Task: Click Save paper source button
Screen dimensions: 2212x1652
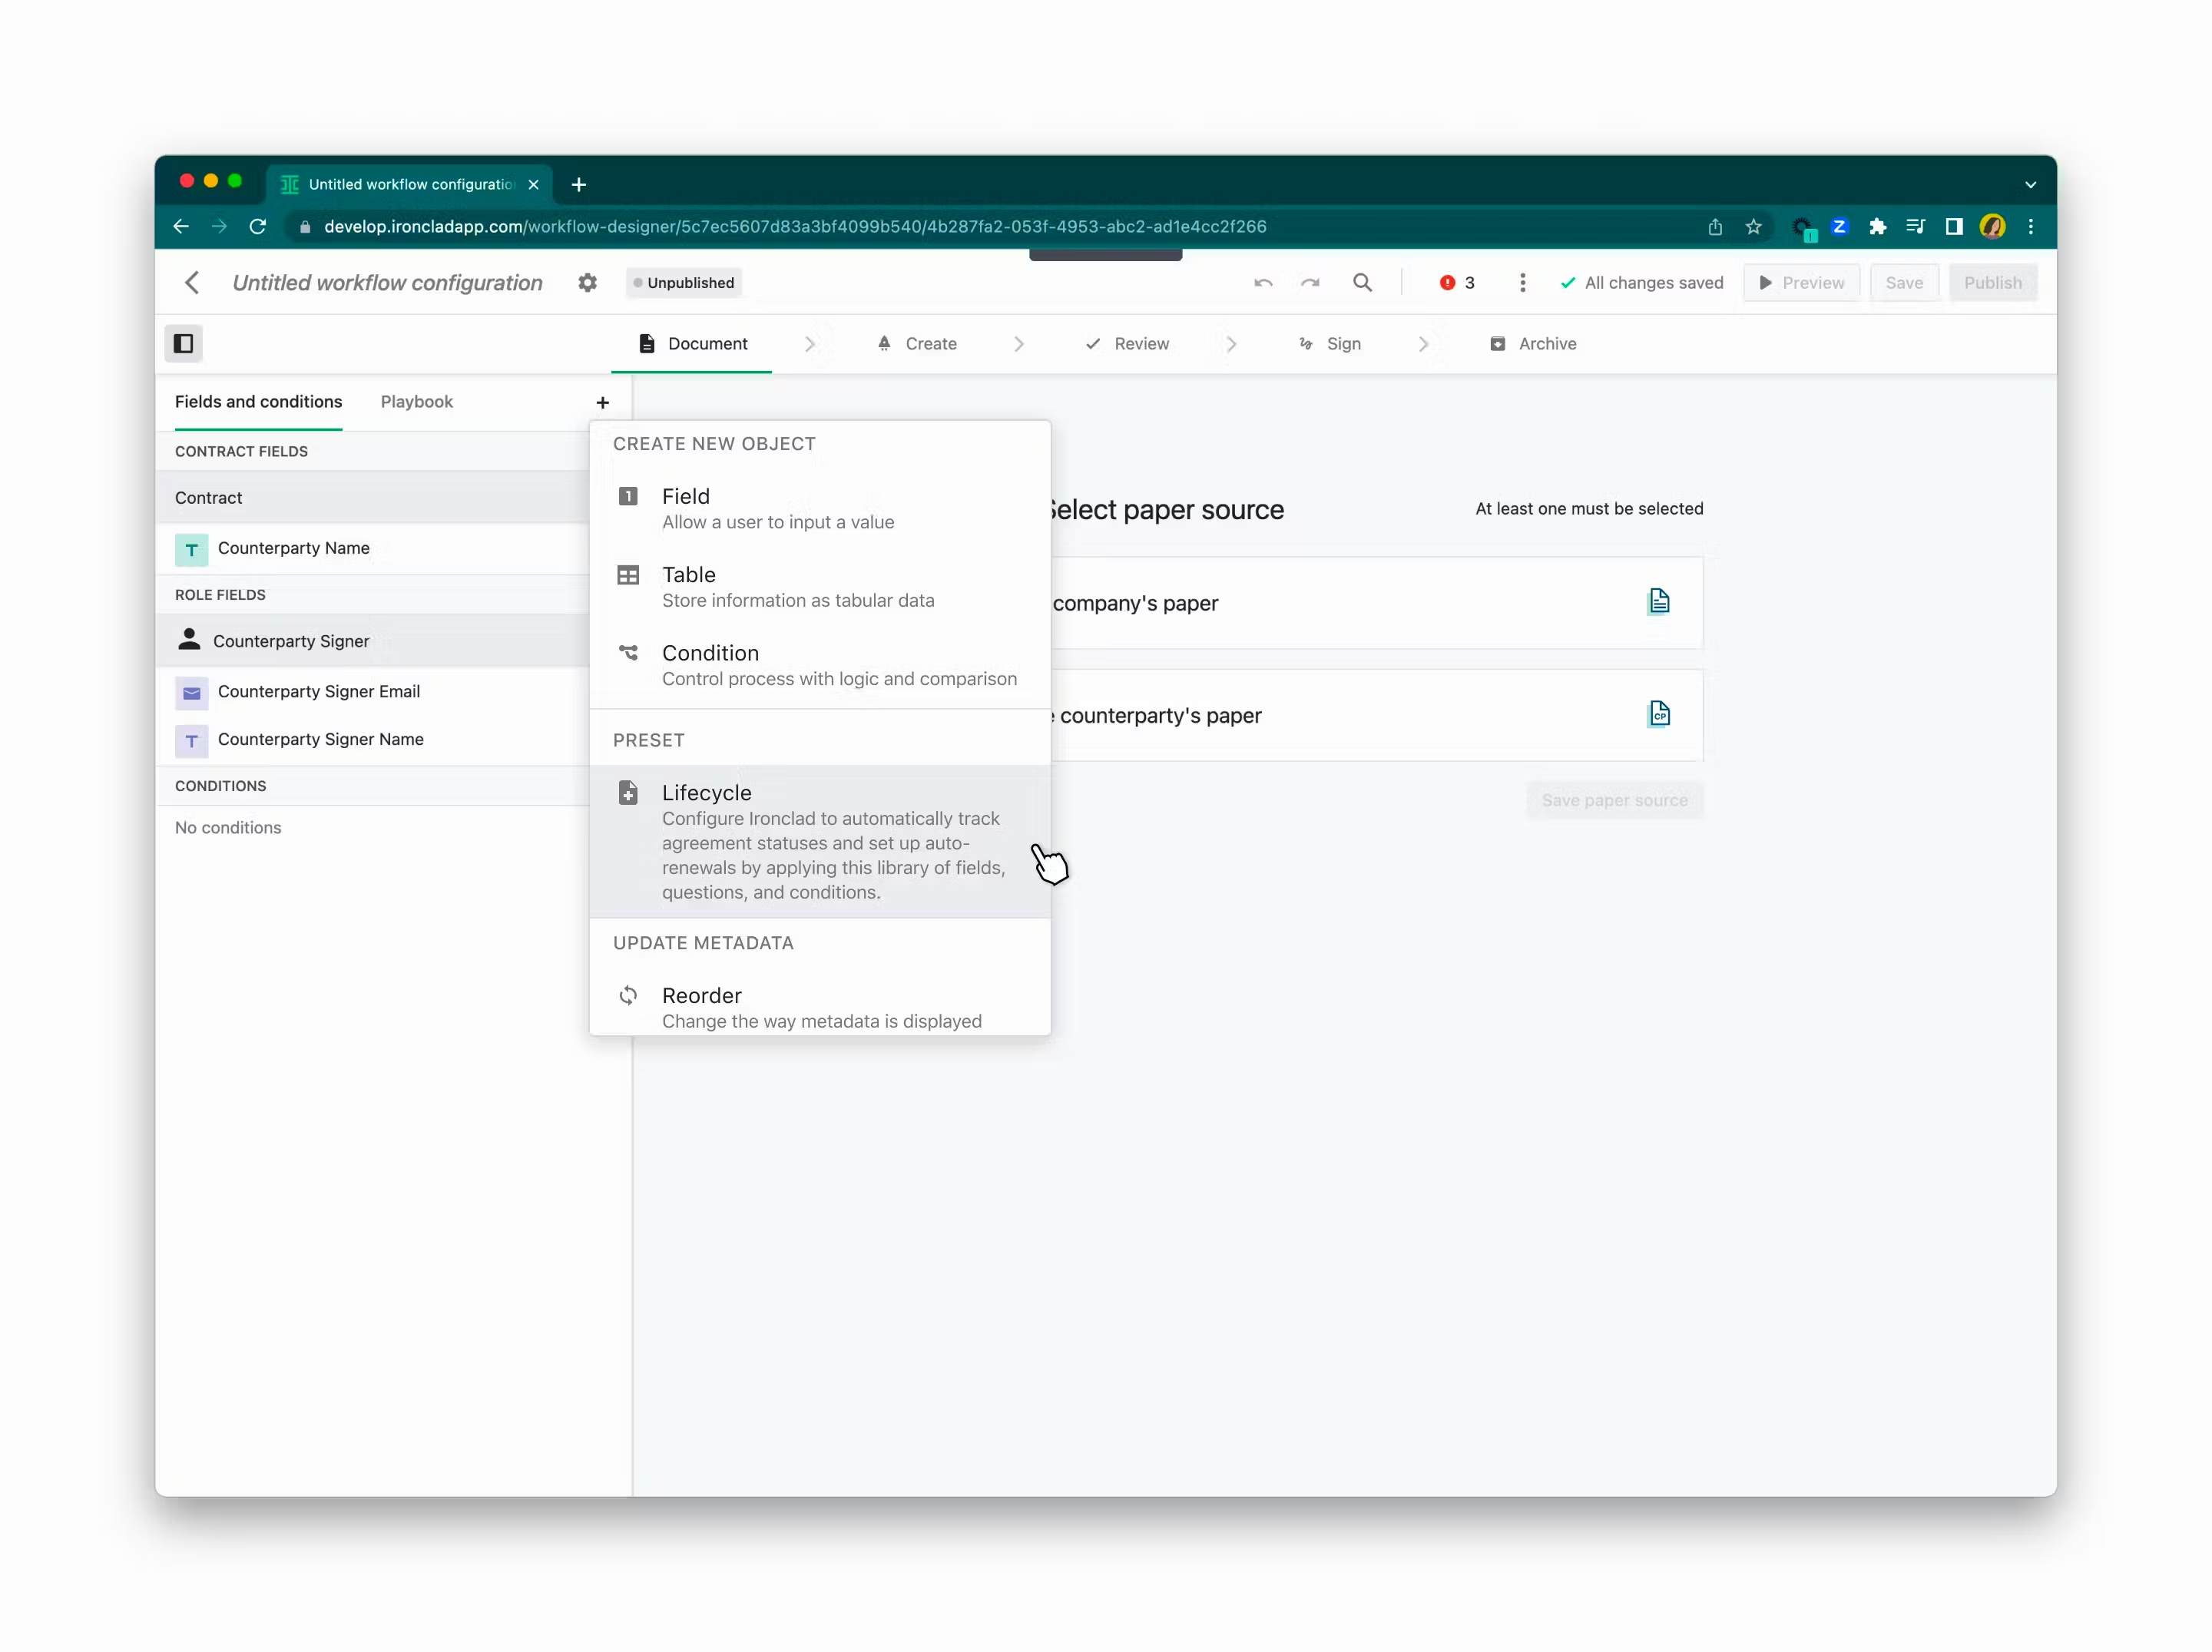Action: [x=1614, y=800]
